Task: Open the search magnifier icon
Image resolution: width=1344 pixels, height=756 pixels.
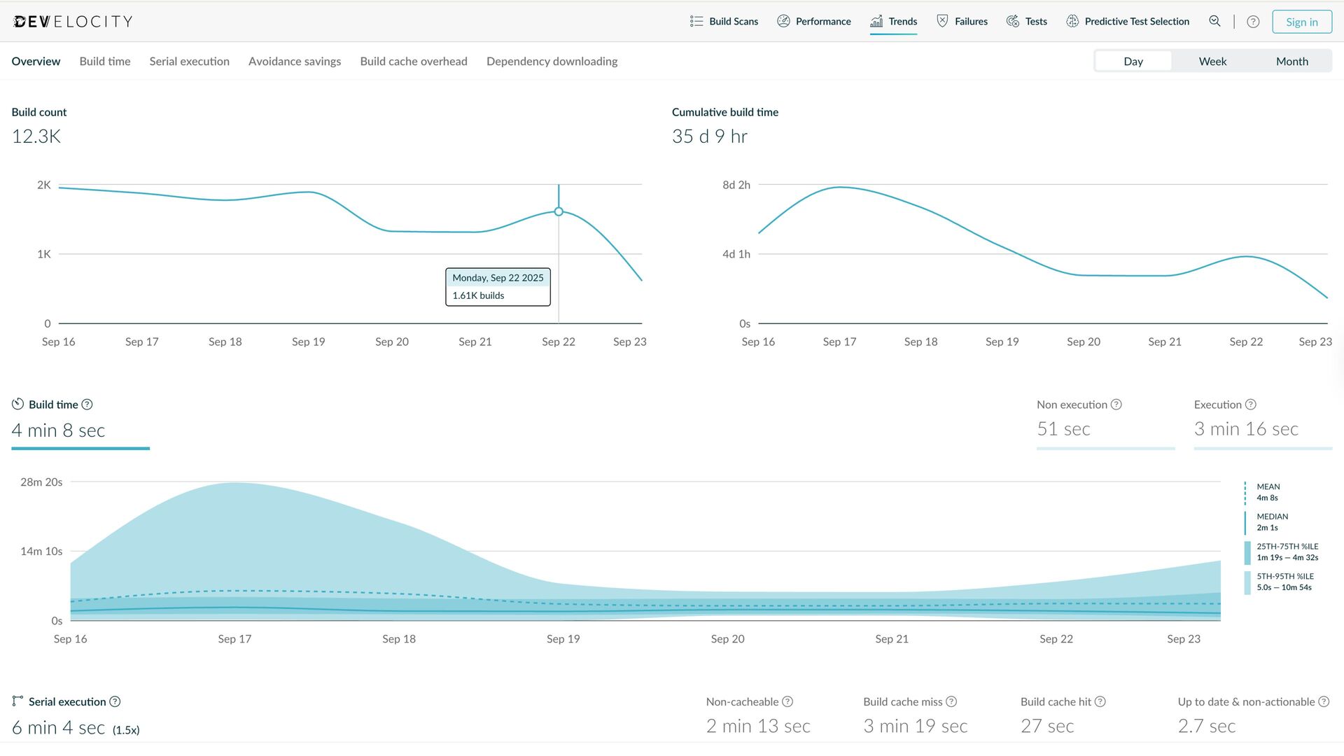Action: point(1214,21)
